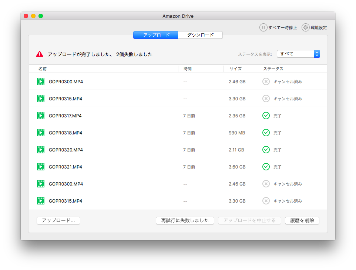Image resolution: width=356 pixels, height=270 pixels.
Task: Click the green checkmark for GOPR0320.MP4
Action: coord(266,150)
